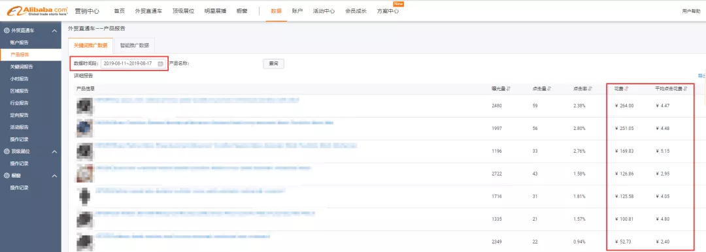Image resolution: width=706 pixels, height=252 pixels.
Task: Click the 查询 button
Action: tap(273, 64)
